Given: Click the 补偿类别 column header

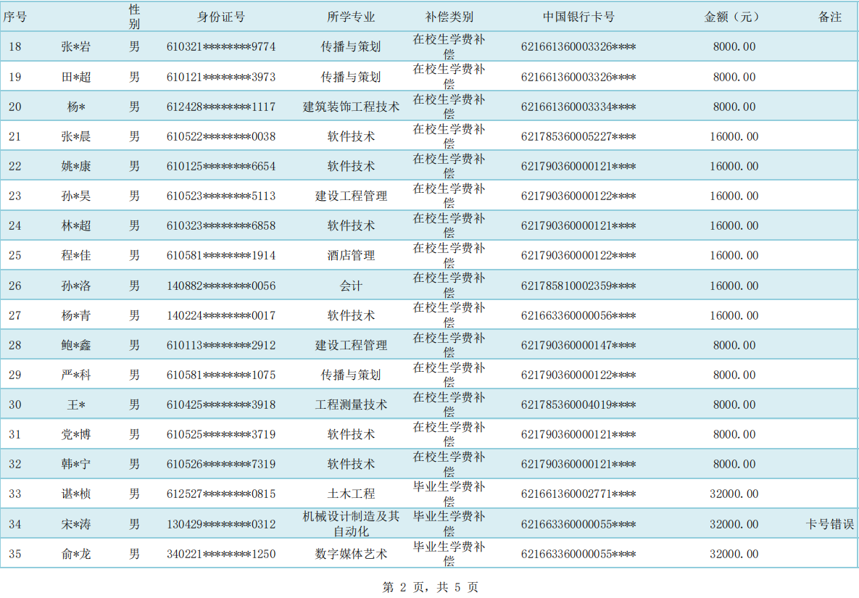Looking at the screenshot, I should (x=449, y=17).
